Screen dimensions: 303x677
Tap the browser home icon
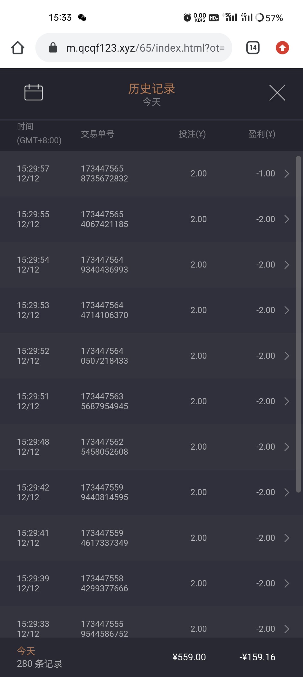coord(17,48)
